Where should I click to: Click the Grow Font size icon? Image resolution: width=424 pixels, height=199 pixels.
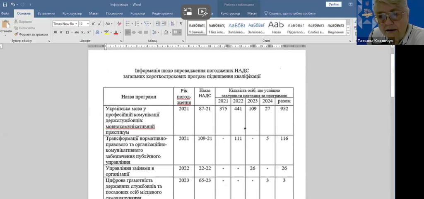click(94, 24)
